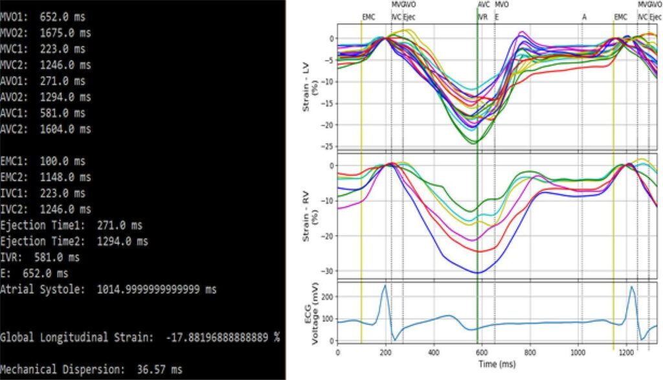Click the "Strain - RV (%)" axis label
The width and height of the screenshot is (663, 380).
310,216
